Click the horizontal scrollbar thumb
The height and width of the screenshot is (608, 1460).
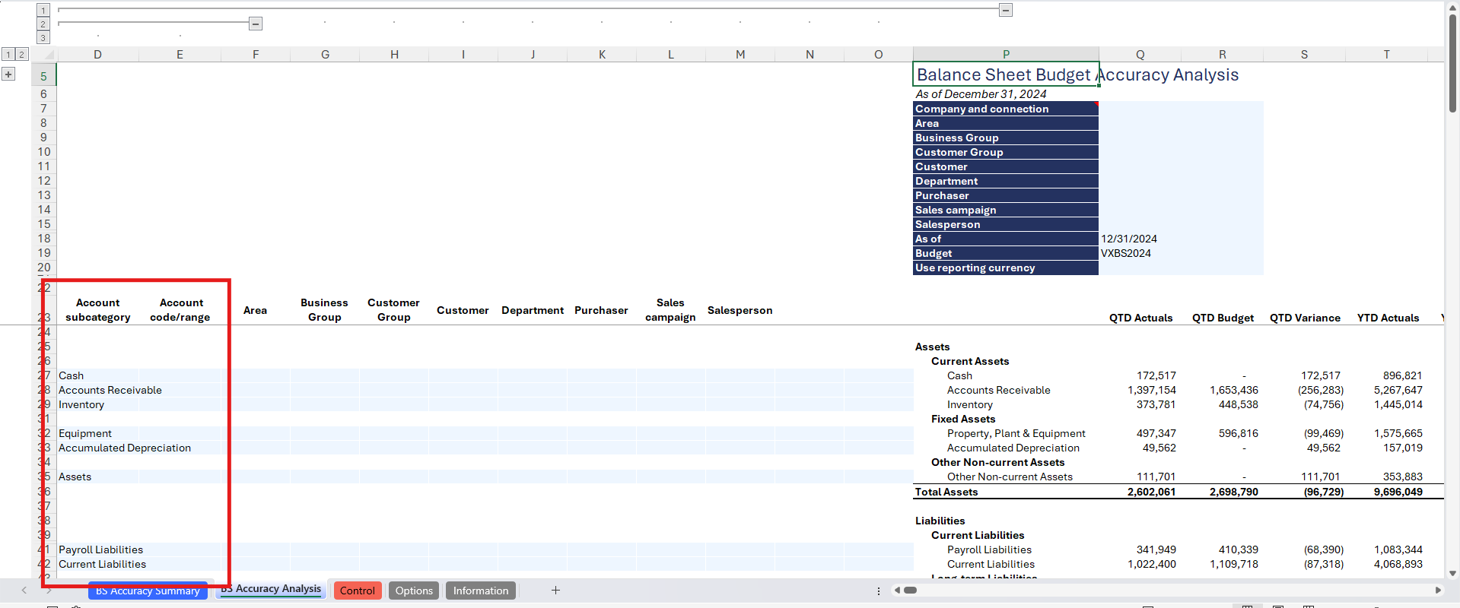click(910, 590)
